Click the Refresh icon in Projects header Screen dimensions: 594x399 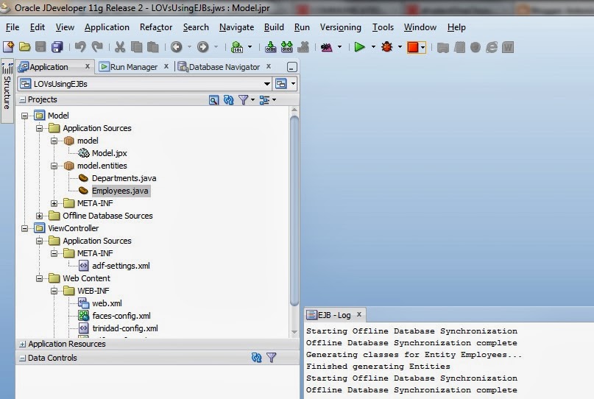click(x=228, y=100)
